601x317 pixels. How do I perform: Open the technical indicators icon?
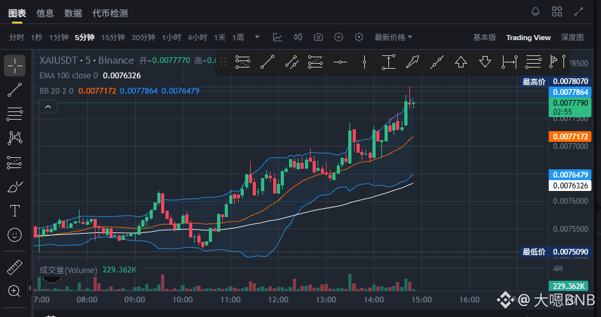pos(277,37)
